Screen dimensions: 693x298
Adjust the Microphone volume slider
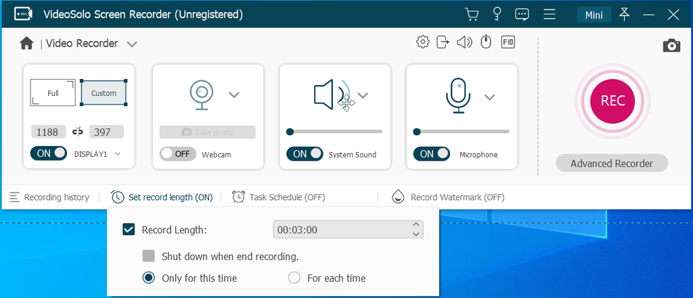click(x=462, y=132)
